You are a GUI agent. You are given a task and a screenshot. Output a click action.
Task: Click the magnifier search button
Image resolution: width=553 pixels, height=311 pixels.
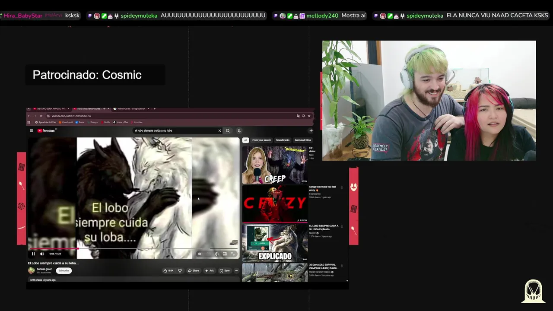[228, 130]
